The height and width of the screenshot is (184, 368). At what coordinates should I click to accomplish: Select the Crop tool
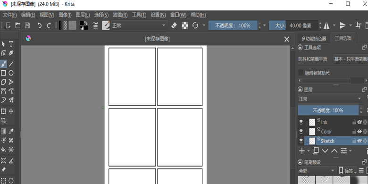click(3, 120)
